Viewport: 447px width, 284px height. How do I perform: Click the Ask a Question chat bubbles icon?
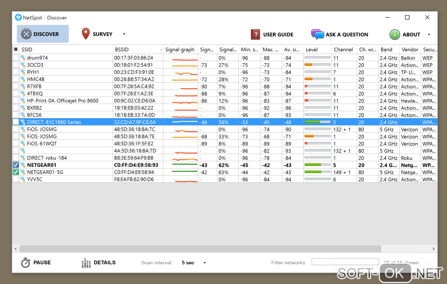pyautogui.click(x=317, y=34)
